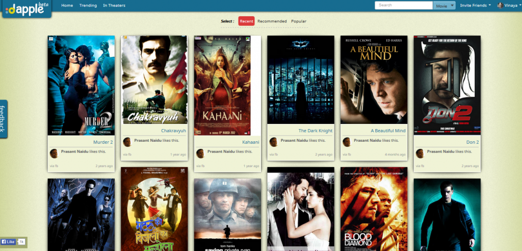Open the A Beautiful Mind poster
The height and width of the screenshot is (251, 522).
click(374, 80)
